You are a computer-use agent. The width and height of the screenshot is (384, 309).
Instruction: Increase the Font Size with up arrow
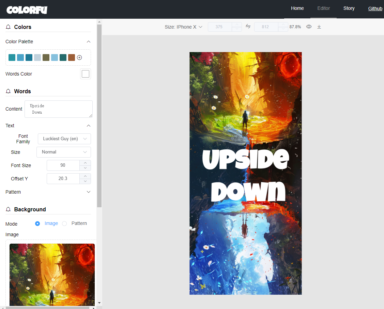pos(85,163)
